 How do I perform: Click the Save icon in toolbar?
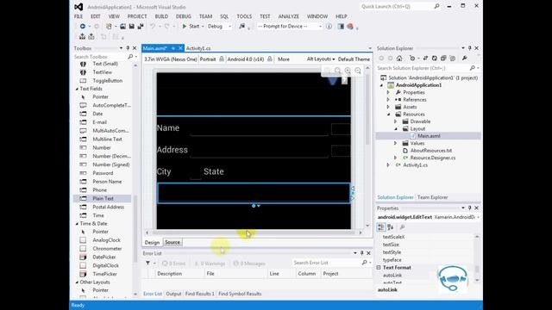point(132,27)
